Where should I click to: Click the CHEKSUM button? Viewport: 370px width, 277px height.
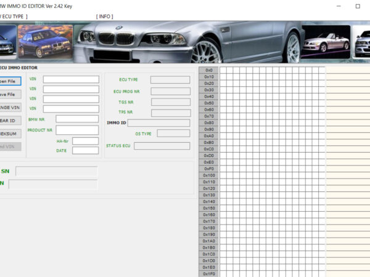10,134
